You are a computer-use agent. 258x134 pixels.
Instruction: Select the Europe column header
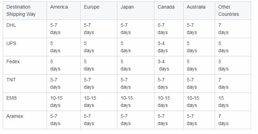99,11
